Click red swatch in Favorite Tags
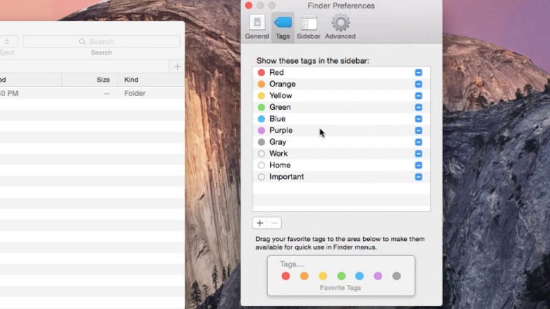This screenshot has height=309, width=550. 286,276
